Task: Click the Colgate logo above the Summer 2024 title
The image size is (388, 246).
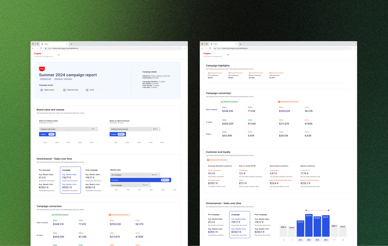Action: [x=42, y=69]
